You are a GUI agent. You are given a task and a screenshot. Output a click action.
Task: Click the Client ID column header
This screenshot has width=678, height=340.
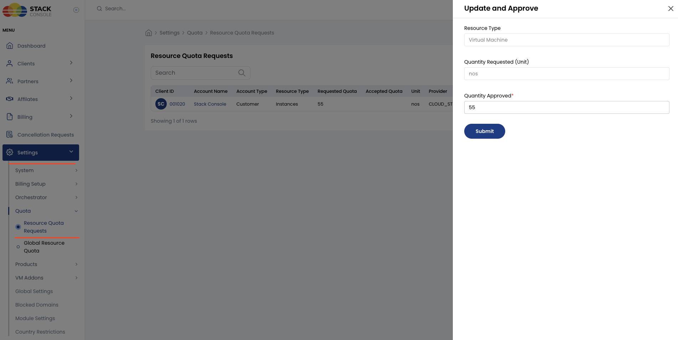[x=165, y=91]
